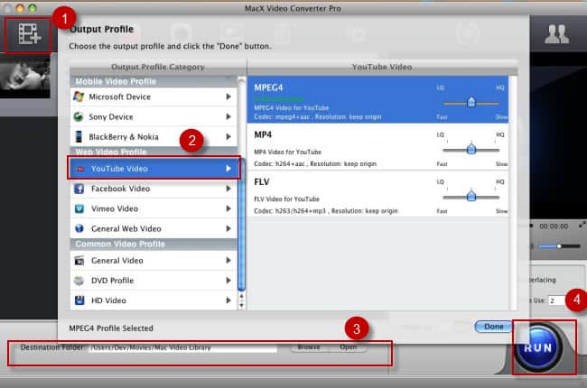Viewport: 587px width, 388px height.
Task: Choose the FLV output profile
Action: point(377,194)
